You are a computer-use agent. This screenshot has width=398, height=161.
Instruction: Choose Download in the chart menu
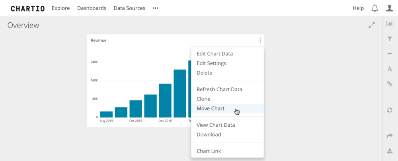pos(227,135)
